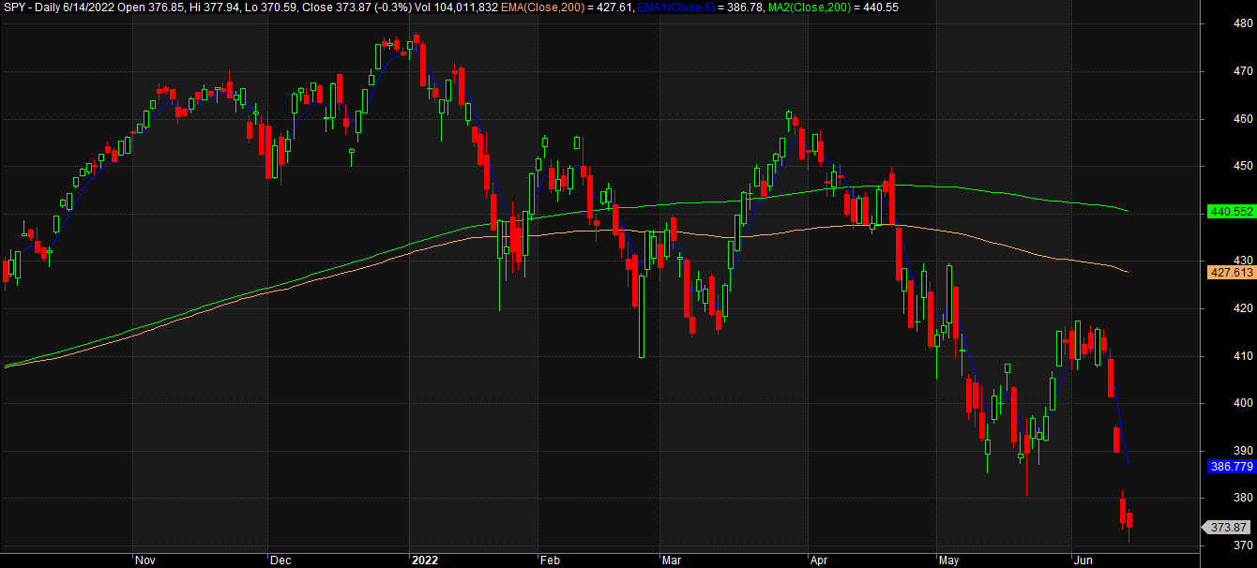The image size is (1257, 568).
Task: Click the 'Hi 377.94' value in the header
Action: (214, 7)
